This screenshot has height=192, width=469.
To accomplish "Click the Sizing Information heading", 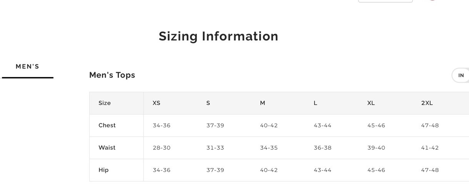I will tap(219, 36).
